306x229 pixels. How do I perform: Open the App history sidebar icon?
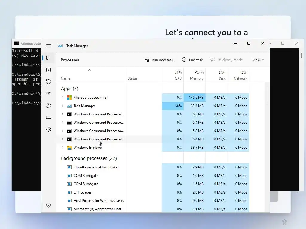[48, 82]
